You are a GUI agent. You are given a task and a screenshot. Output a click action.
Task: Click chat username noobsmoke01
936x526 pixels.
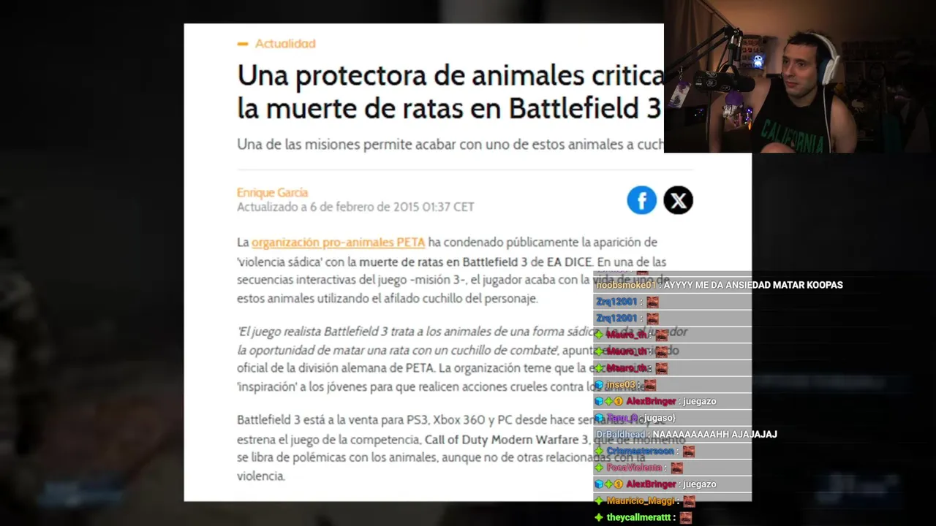(x=626, y=286)
